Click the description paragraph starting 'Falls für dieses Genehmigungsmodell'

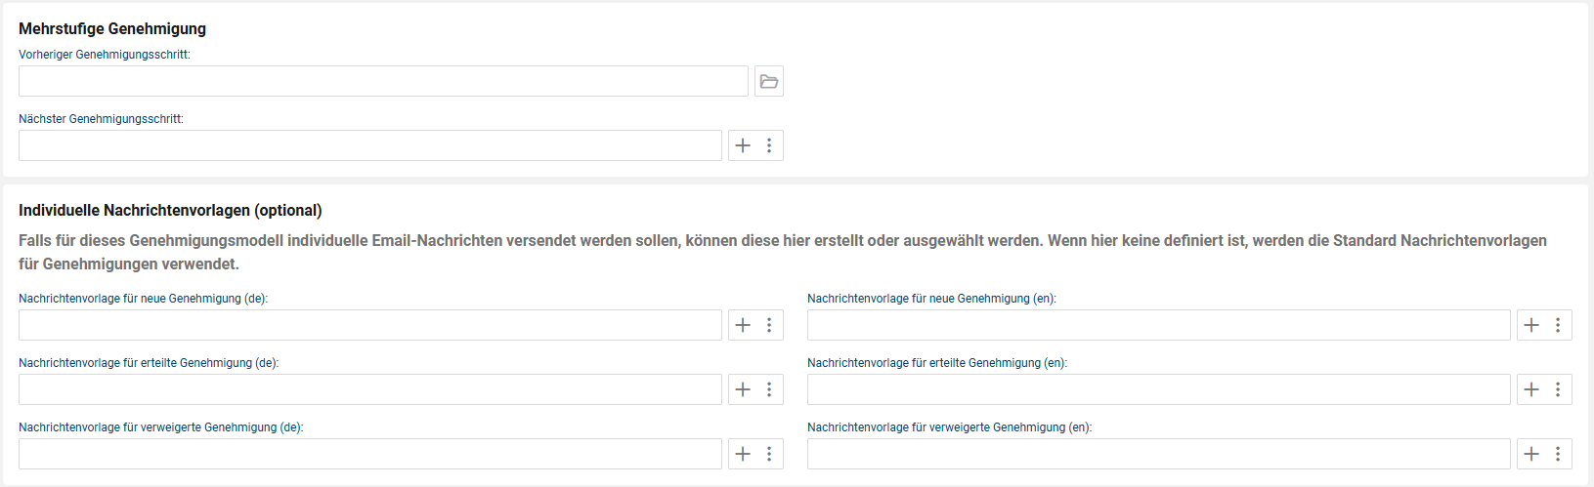click(783, 252)
